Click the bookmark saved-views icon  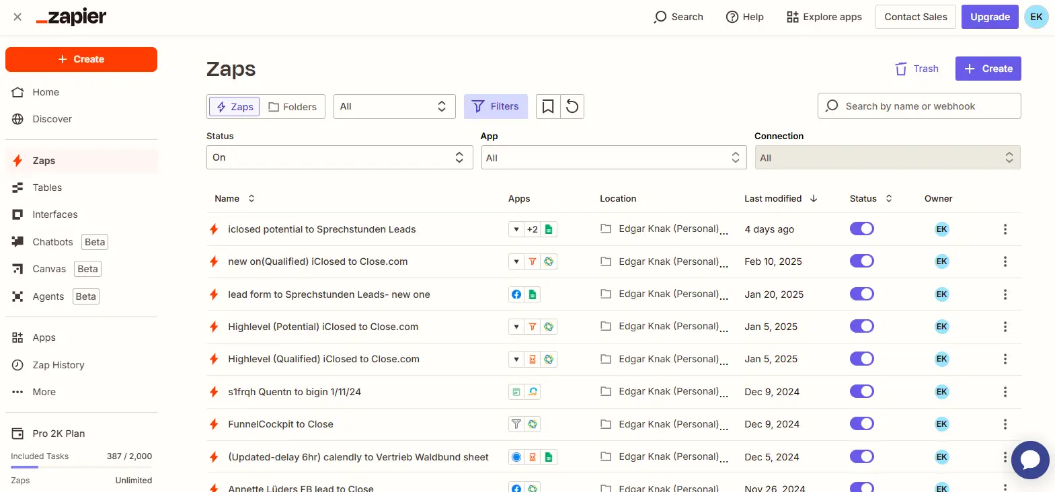click(548, 106)
